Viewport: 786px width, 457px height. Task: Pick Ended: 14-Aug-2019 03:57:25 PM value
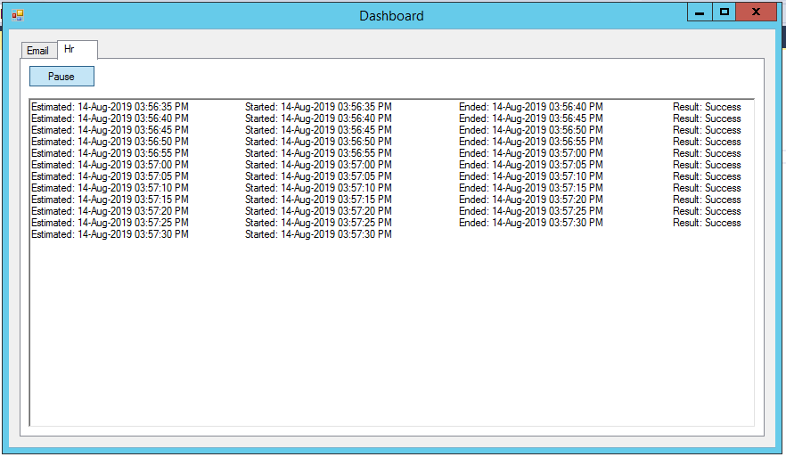point(531,210)
